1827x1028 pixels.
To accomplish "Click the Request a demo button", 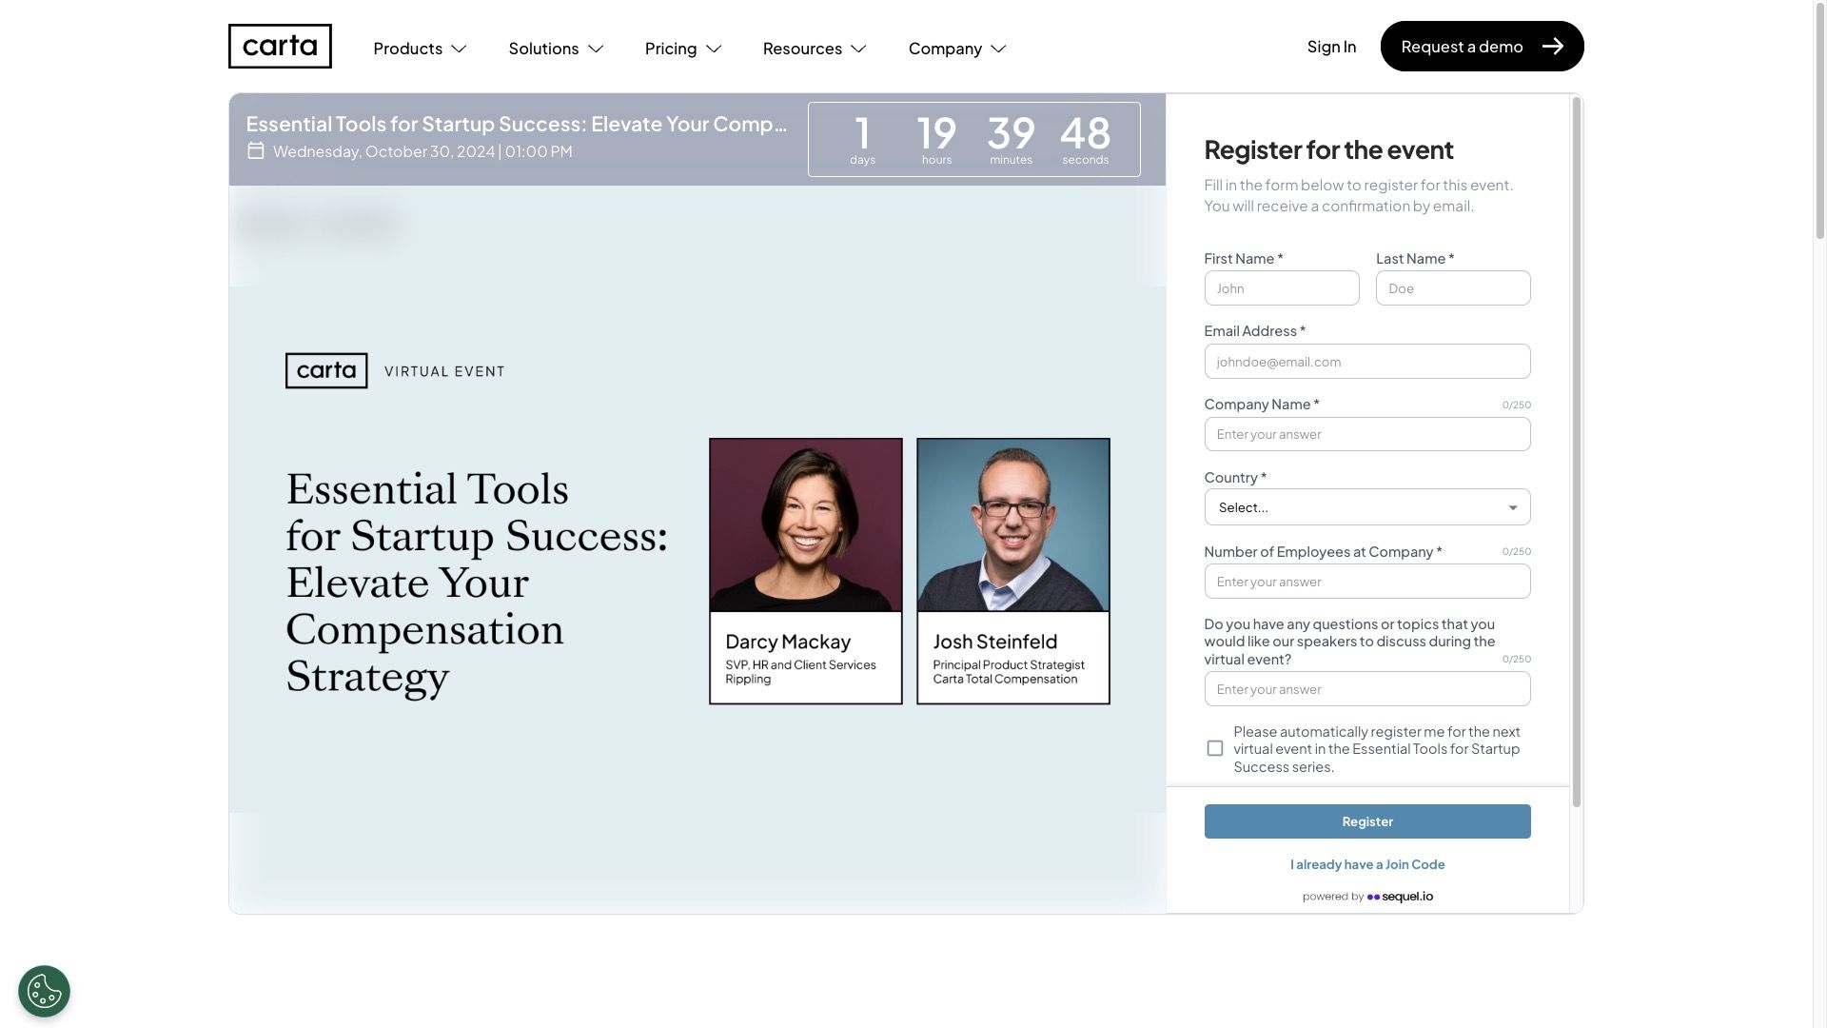I will point(1482,47).
